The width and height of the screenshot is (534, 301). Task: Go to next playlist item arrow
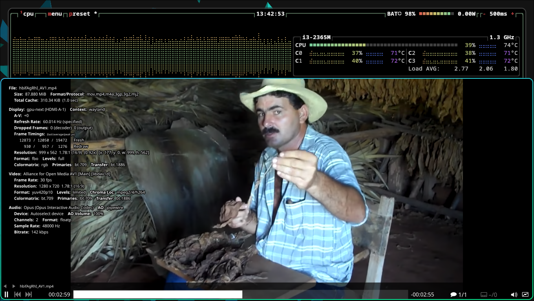pos(14,286)
